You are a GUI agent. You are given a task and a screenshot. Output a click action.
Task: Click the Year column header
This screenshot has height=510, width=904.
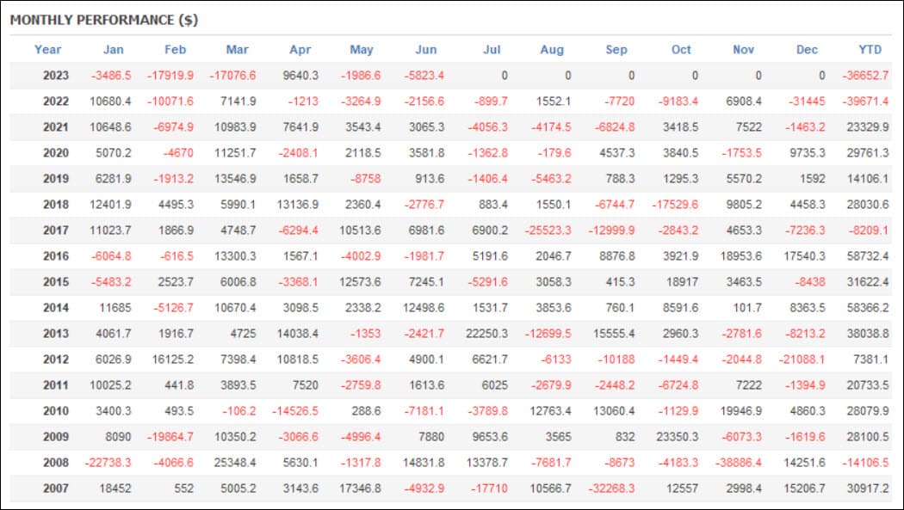pyautogui.click(x=48, y=50)
